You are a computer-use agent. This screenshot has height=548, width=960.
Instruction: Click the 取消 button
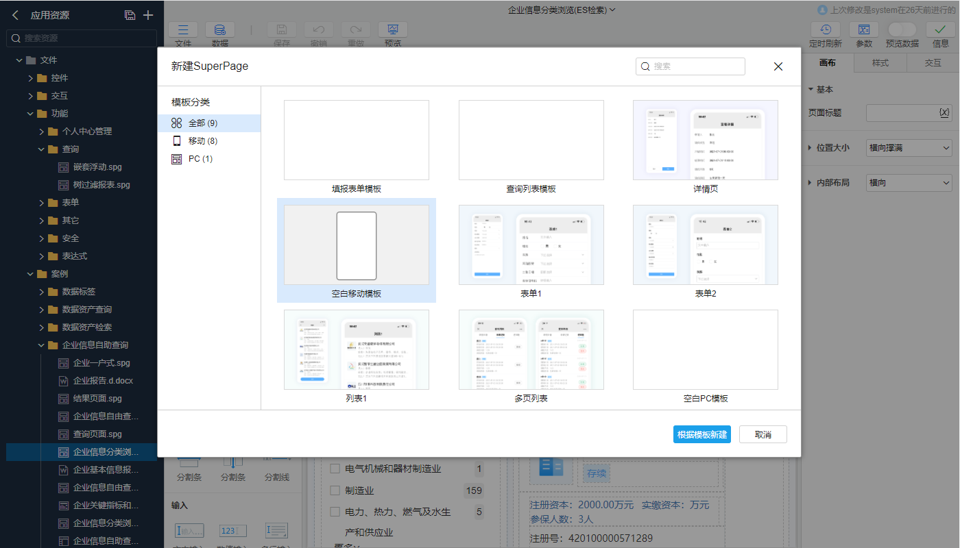click(x=763, y=435)
